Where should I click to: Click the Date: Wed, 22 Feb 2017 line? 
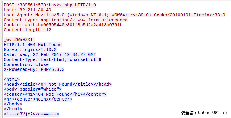click(x=50, y=54)
